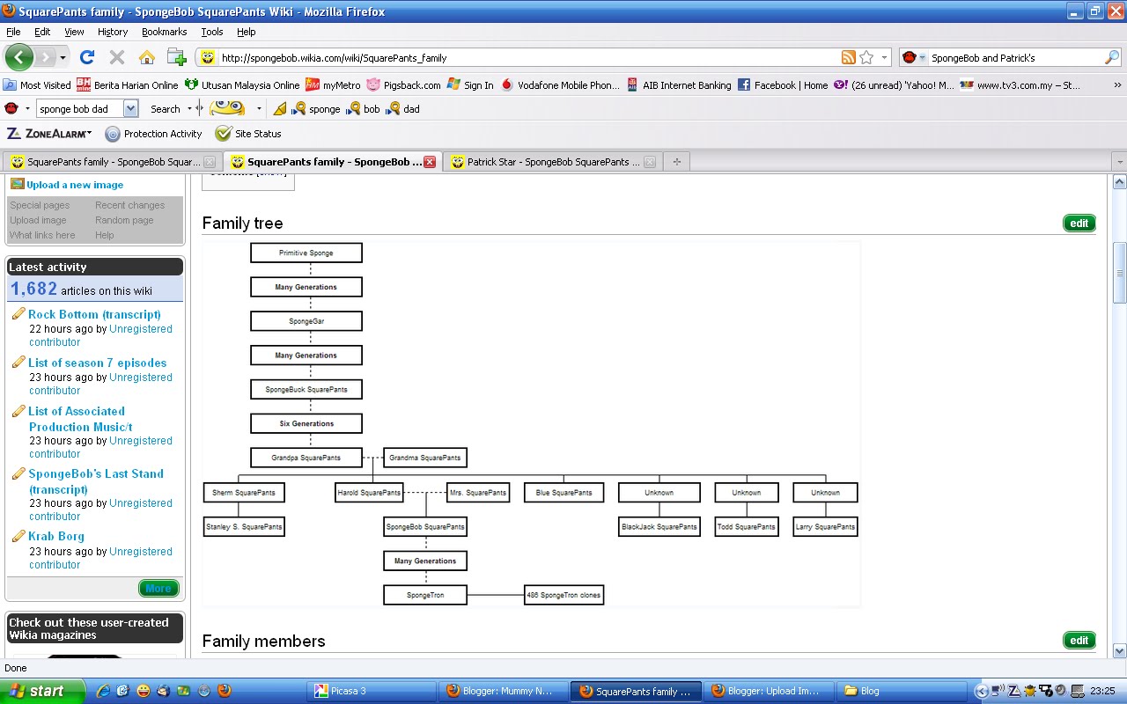Open Most Visited bookmark
The height and width of the screenshot is (704, 1127).
click(37, 85)
